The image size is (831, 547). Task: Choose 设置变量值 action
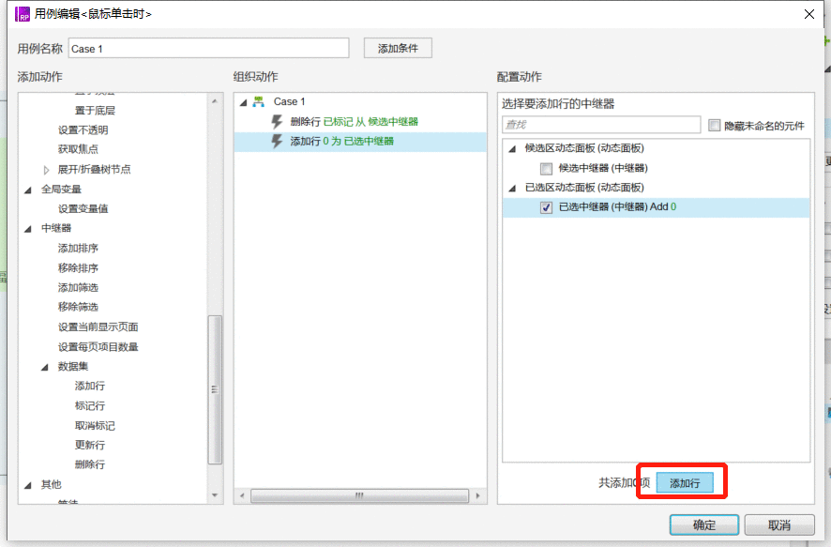(83, 209)
